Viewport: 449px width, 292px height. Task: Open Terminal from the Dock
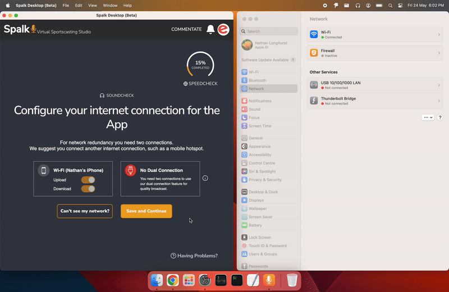[237, 280]
